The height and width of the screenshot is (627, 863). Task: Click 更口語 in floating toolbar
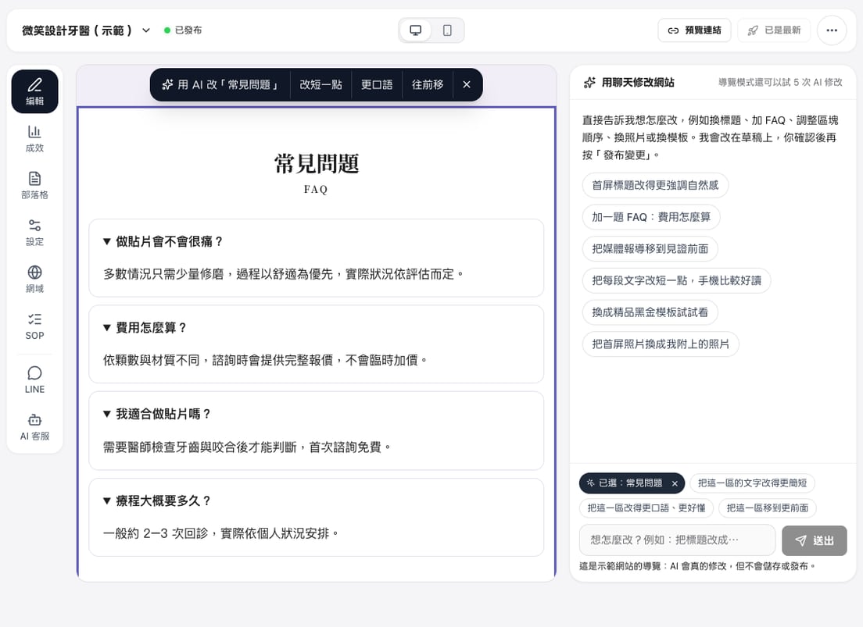click(377, 84)
